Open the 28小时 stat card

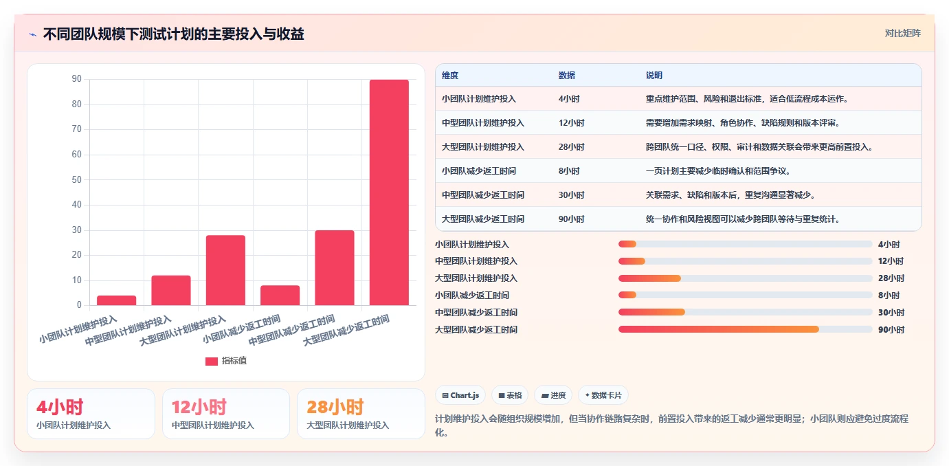(x=361, y=414)
